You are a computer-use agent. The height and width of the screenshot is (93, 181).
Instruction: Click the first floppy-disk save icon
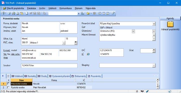[x=35, y=13]
